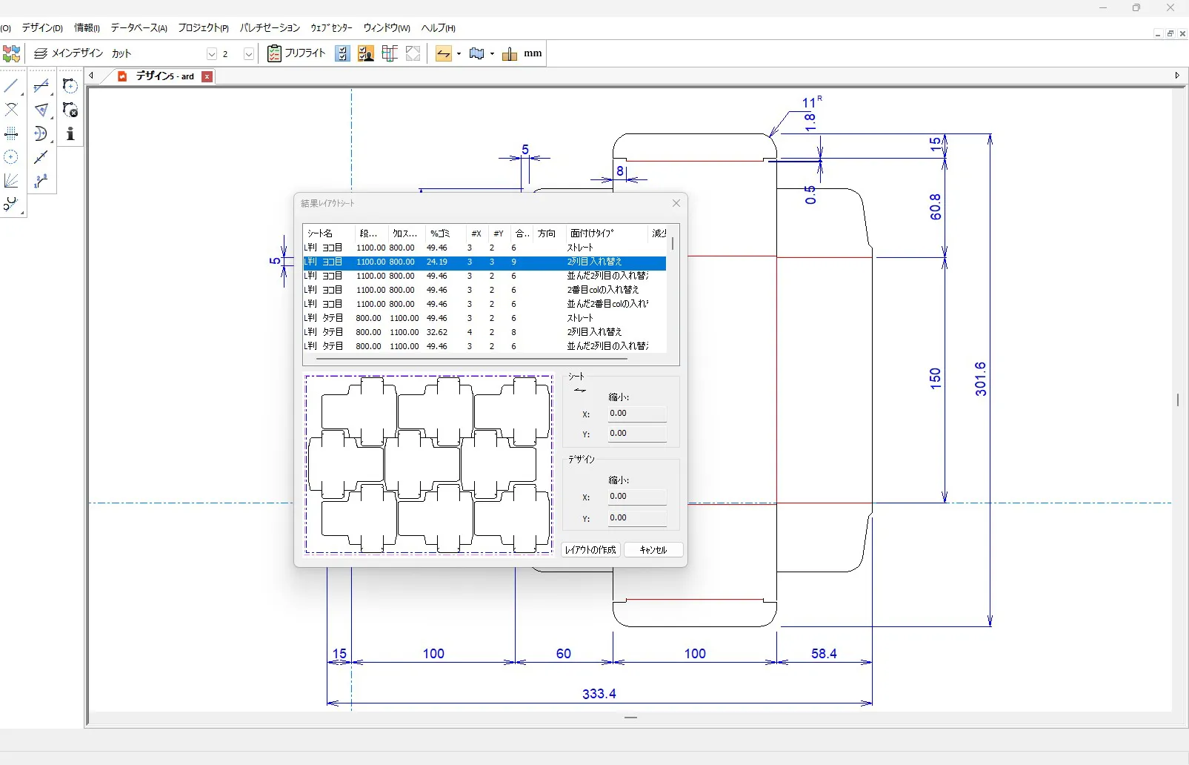Select the line drawing tool
1189x765 pixels.
(x=11, y=86)
